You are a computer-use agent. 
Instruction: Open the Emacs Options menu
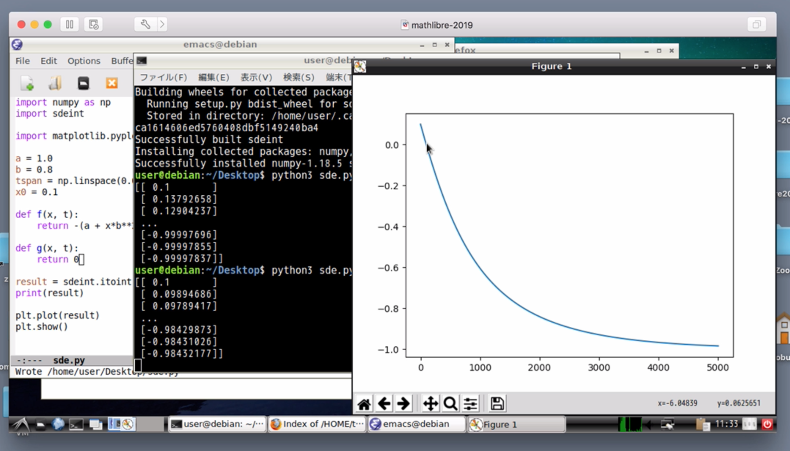coord(84,61)
